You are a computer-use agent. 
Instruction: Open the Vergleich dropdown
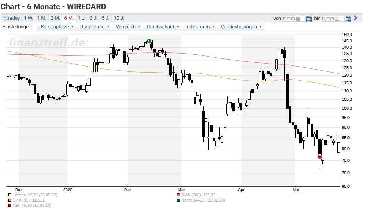(128, 27)
